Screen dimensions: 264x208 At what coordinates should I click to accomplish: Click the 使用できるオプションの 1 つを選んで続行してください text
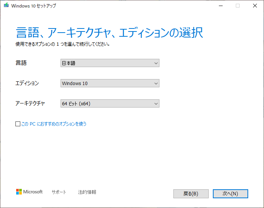63,44
